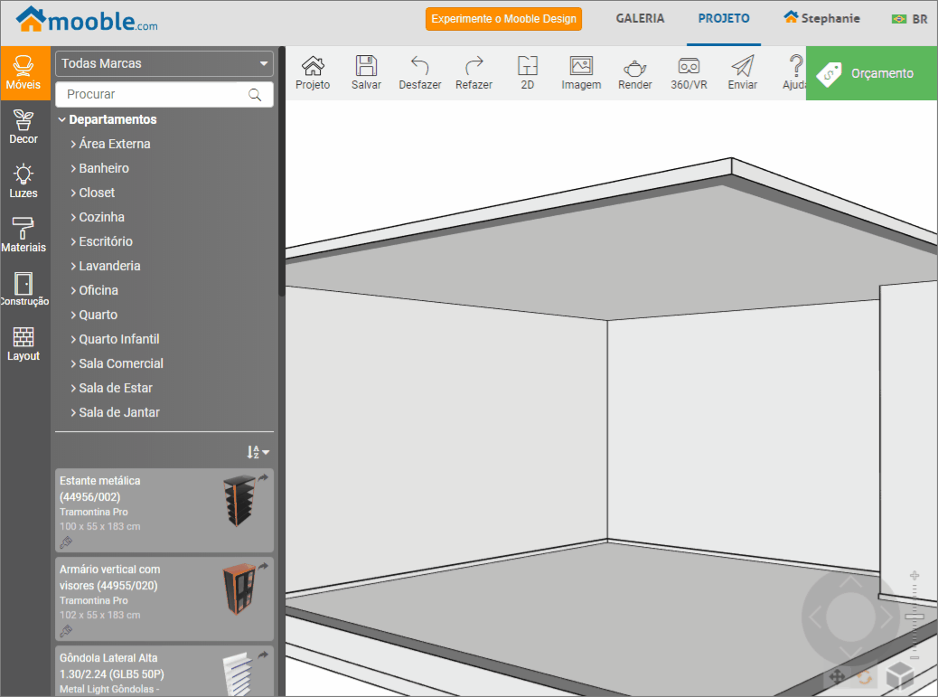Click the Imagem picture tool

click(581, 73)
